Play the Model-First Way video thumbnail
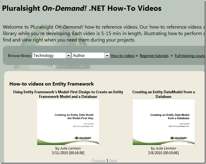Screen dimensions: 206x164 point(68,122)
